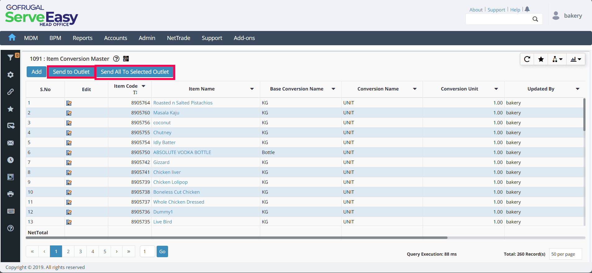The height and width of the screenshot is (273, 592).
Task: Click the Send to Outlet button
Action: [x=71, y=72]
